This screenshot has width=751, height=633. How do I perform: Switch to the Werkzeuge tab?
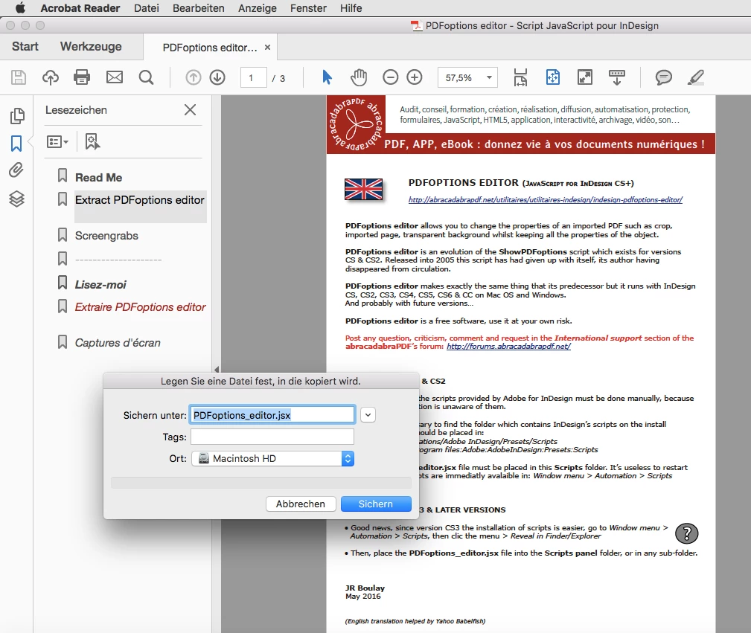pos(91,46)
